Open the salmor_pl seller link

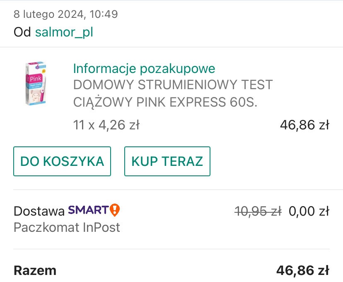click(64, 32)
